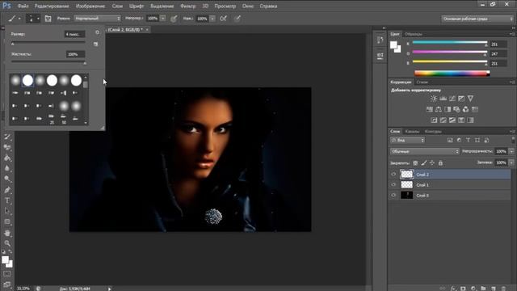Viewport: 517px width, 291px height.
Task: Select layer Слой 1 thumbnail
Action: 406,185
